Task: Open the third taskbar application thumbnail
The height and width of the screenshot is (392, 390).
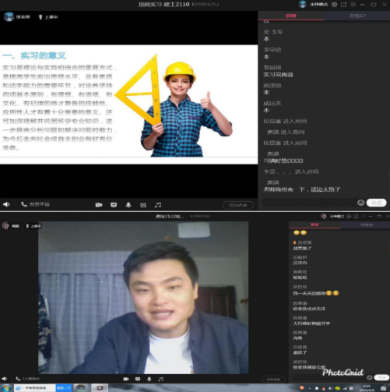Action: 81,388
